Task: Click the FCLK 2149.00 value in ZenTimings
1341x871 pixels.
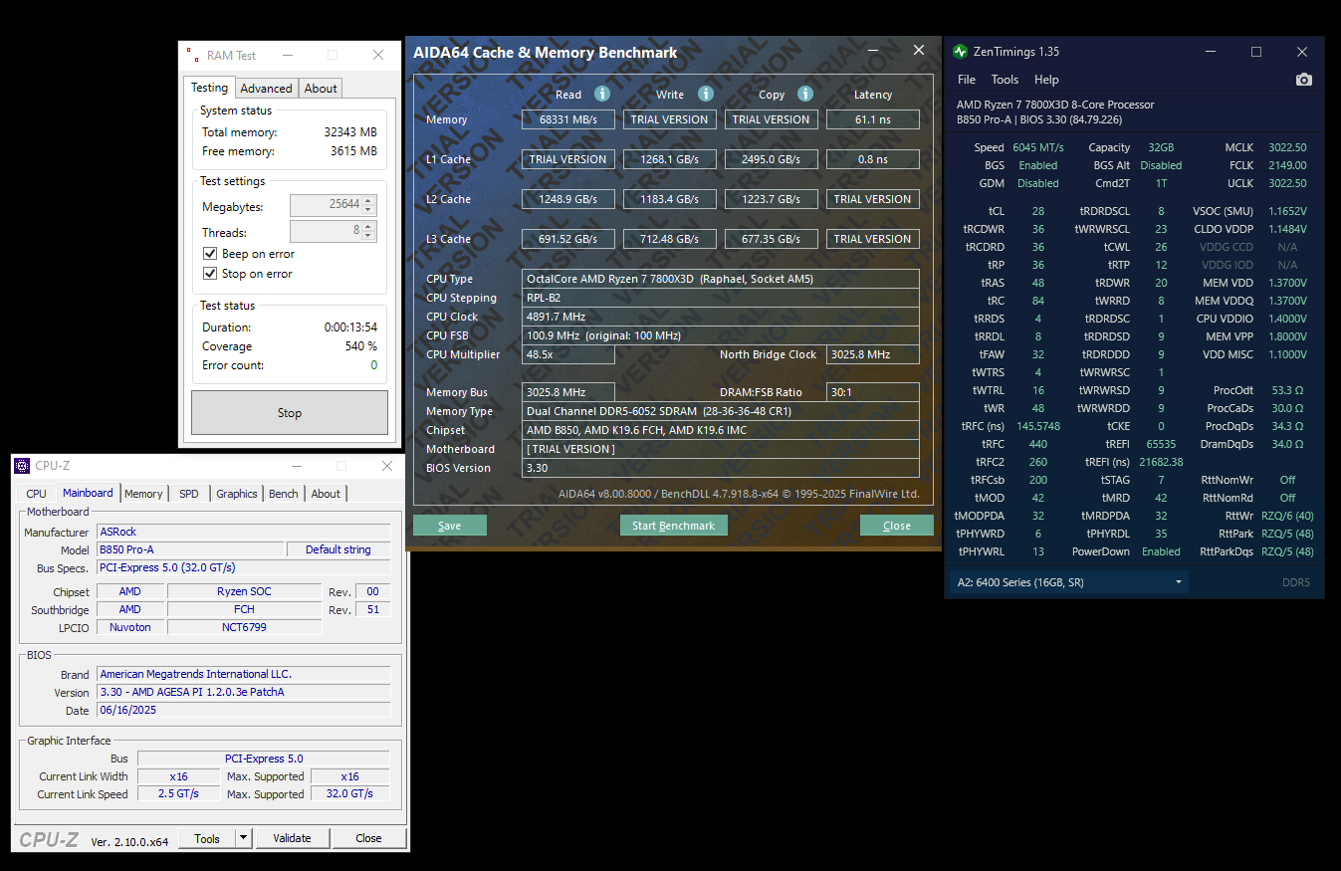Action: [x=1287, y=165]
